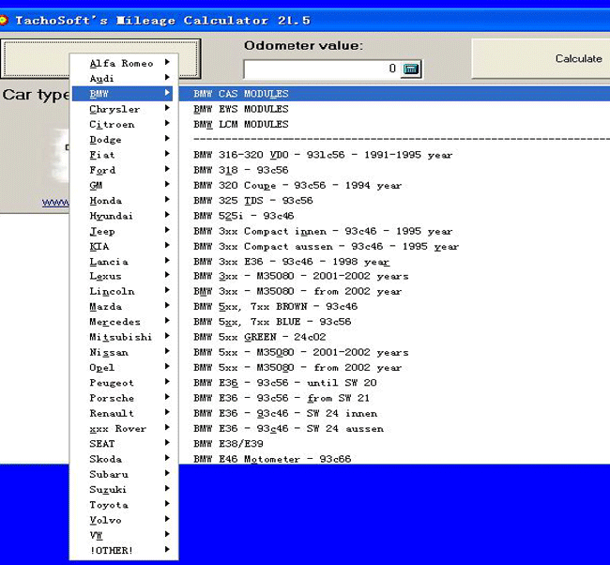The width and height of the screenshot is (610, 565).
Task: Open the Fiat submenu
Action: [123, 155]
